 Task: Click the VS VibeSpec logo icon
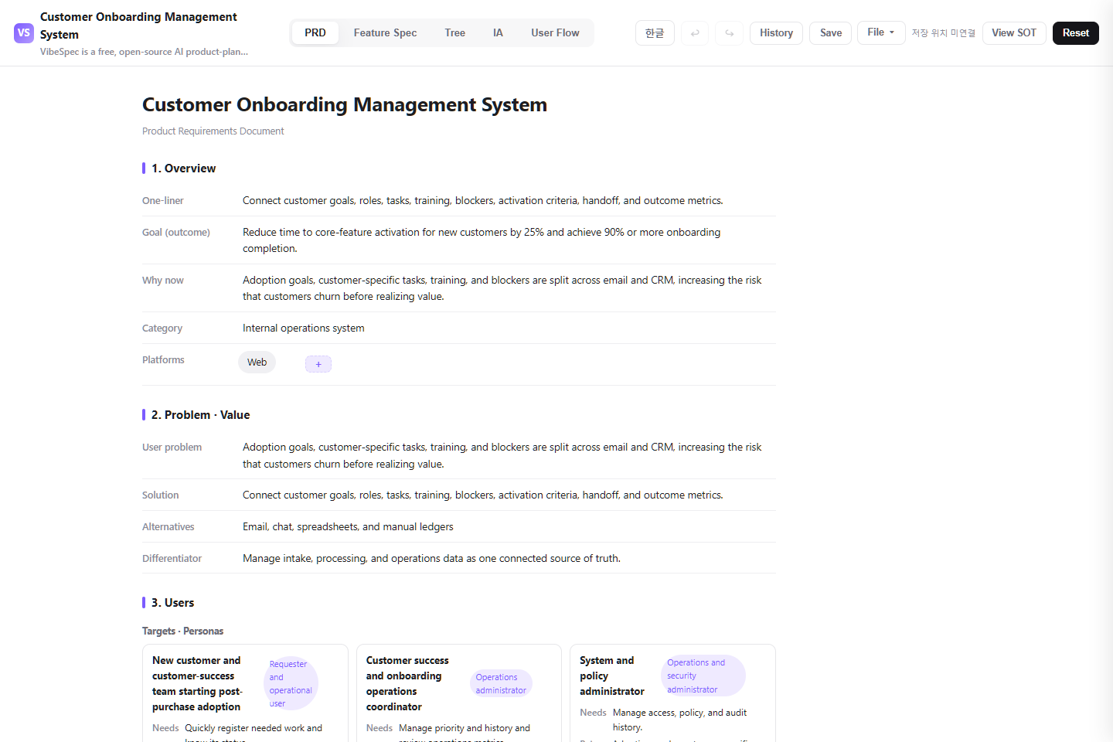[24, 33]
